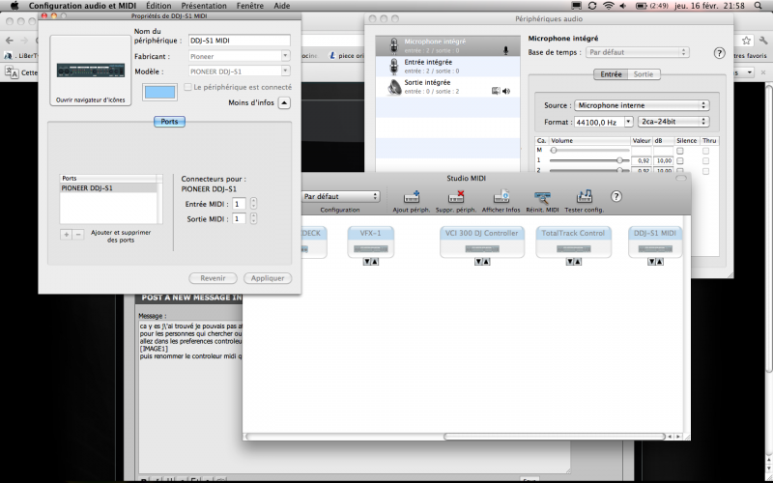The image size is (773, 483).
Task: Select Microphone intégré in audio device list
Action: (447, 45)
